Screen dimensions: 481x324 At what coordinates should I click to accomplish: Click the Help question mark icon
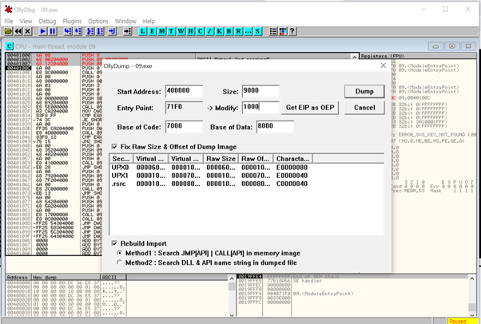(292, 31)
